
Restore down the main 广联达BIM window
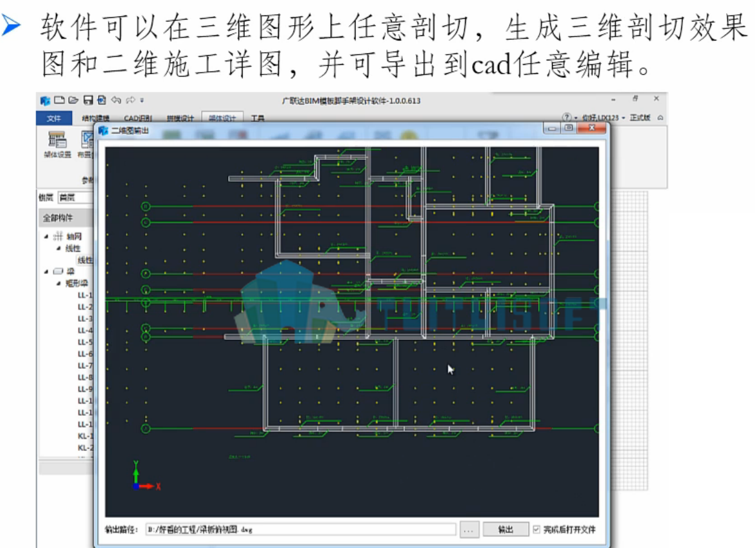pos(635,99)
